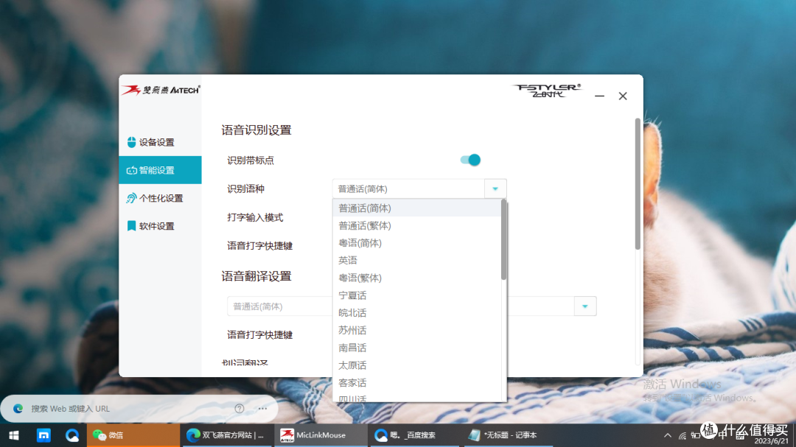The image size is (796, 447).
Task: Click the help question mark in search bar
Action: click(240, 409)
